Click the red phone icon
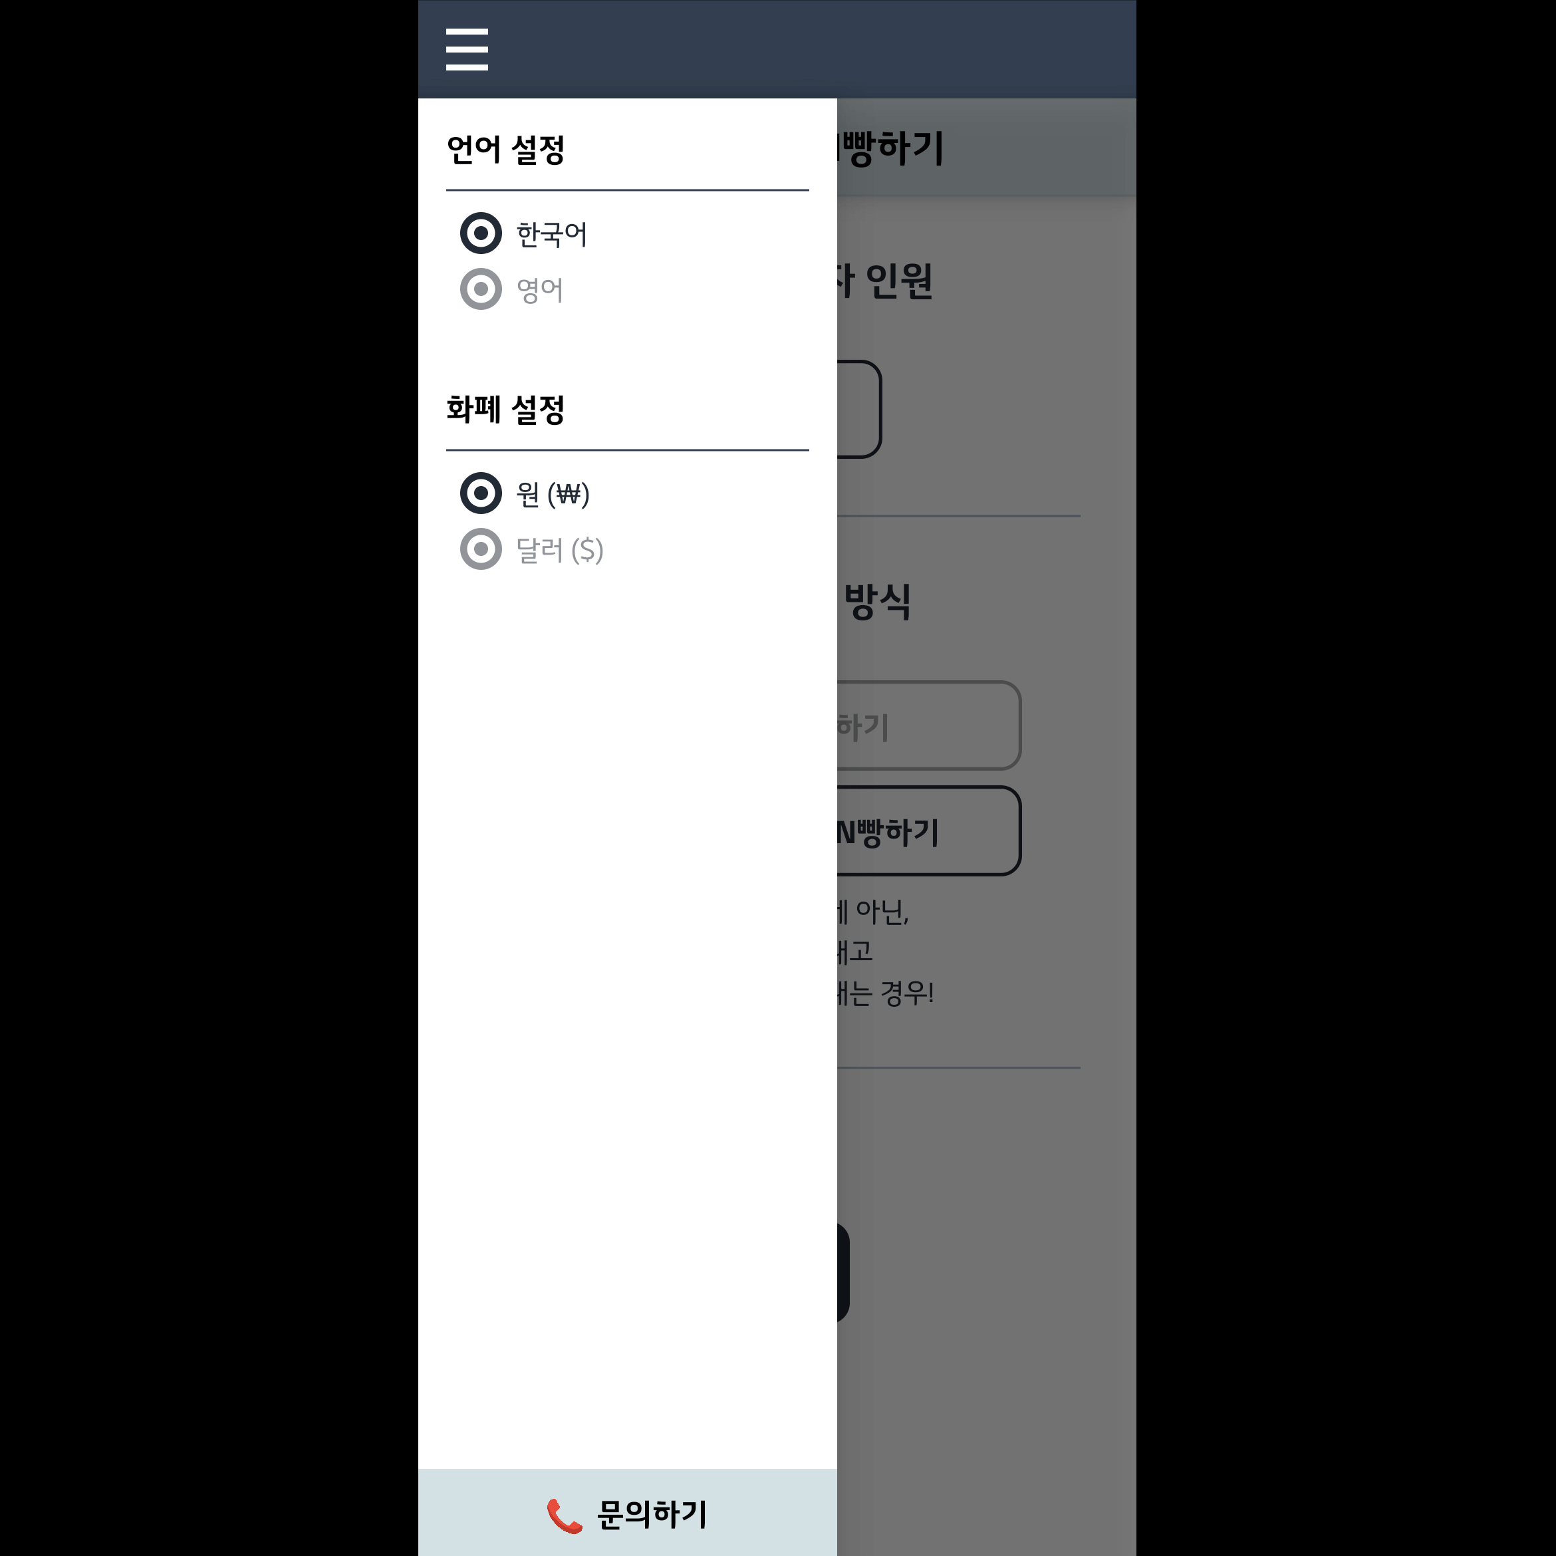Viewport: 1556px width, 1556px height. click(x=564, y=1515)
